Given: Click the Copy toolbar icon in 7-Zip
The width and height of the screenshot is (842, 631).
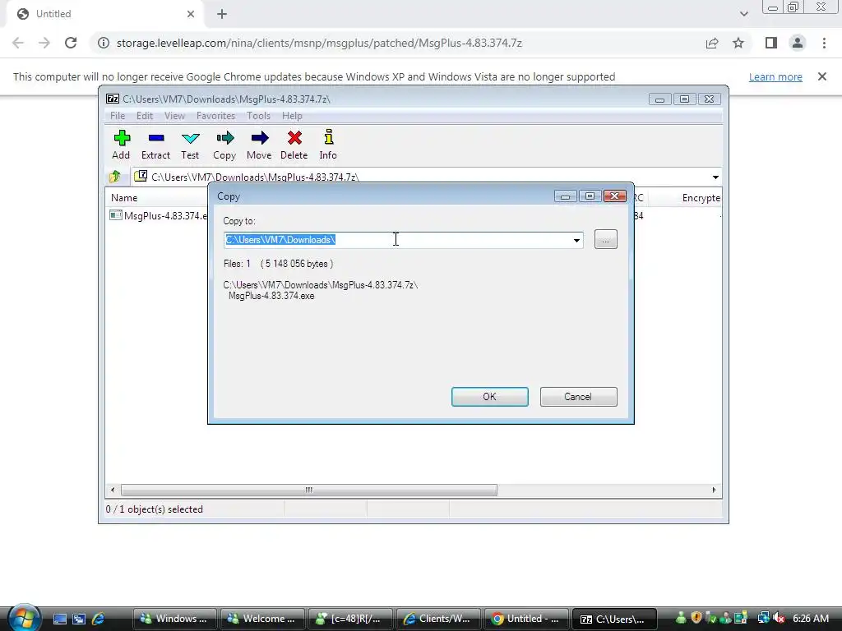Looking at the screenshot, I should (224, 145).
